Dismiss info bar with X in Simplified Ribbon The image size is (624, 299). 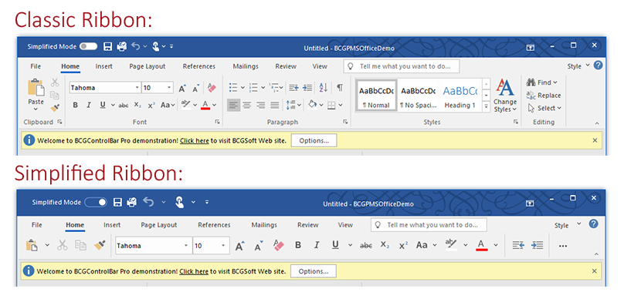point(594,271)
